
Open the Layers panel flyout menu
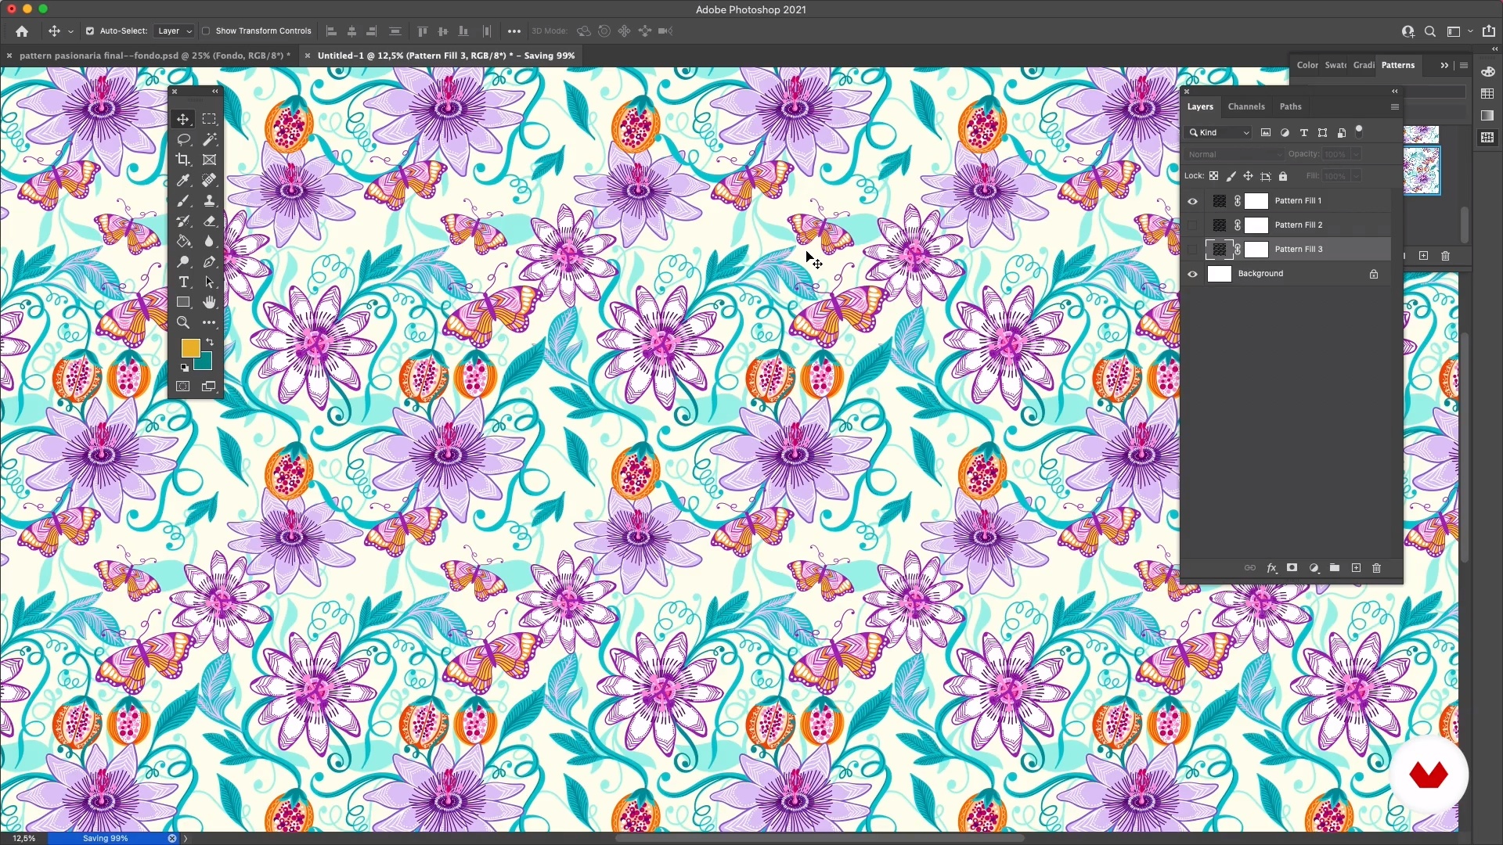click(x=1394, y=106)
